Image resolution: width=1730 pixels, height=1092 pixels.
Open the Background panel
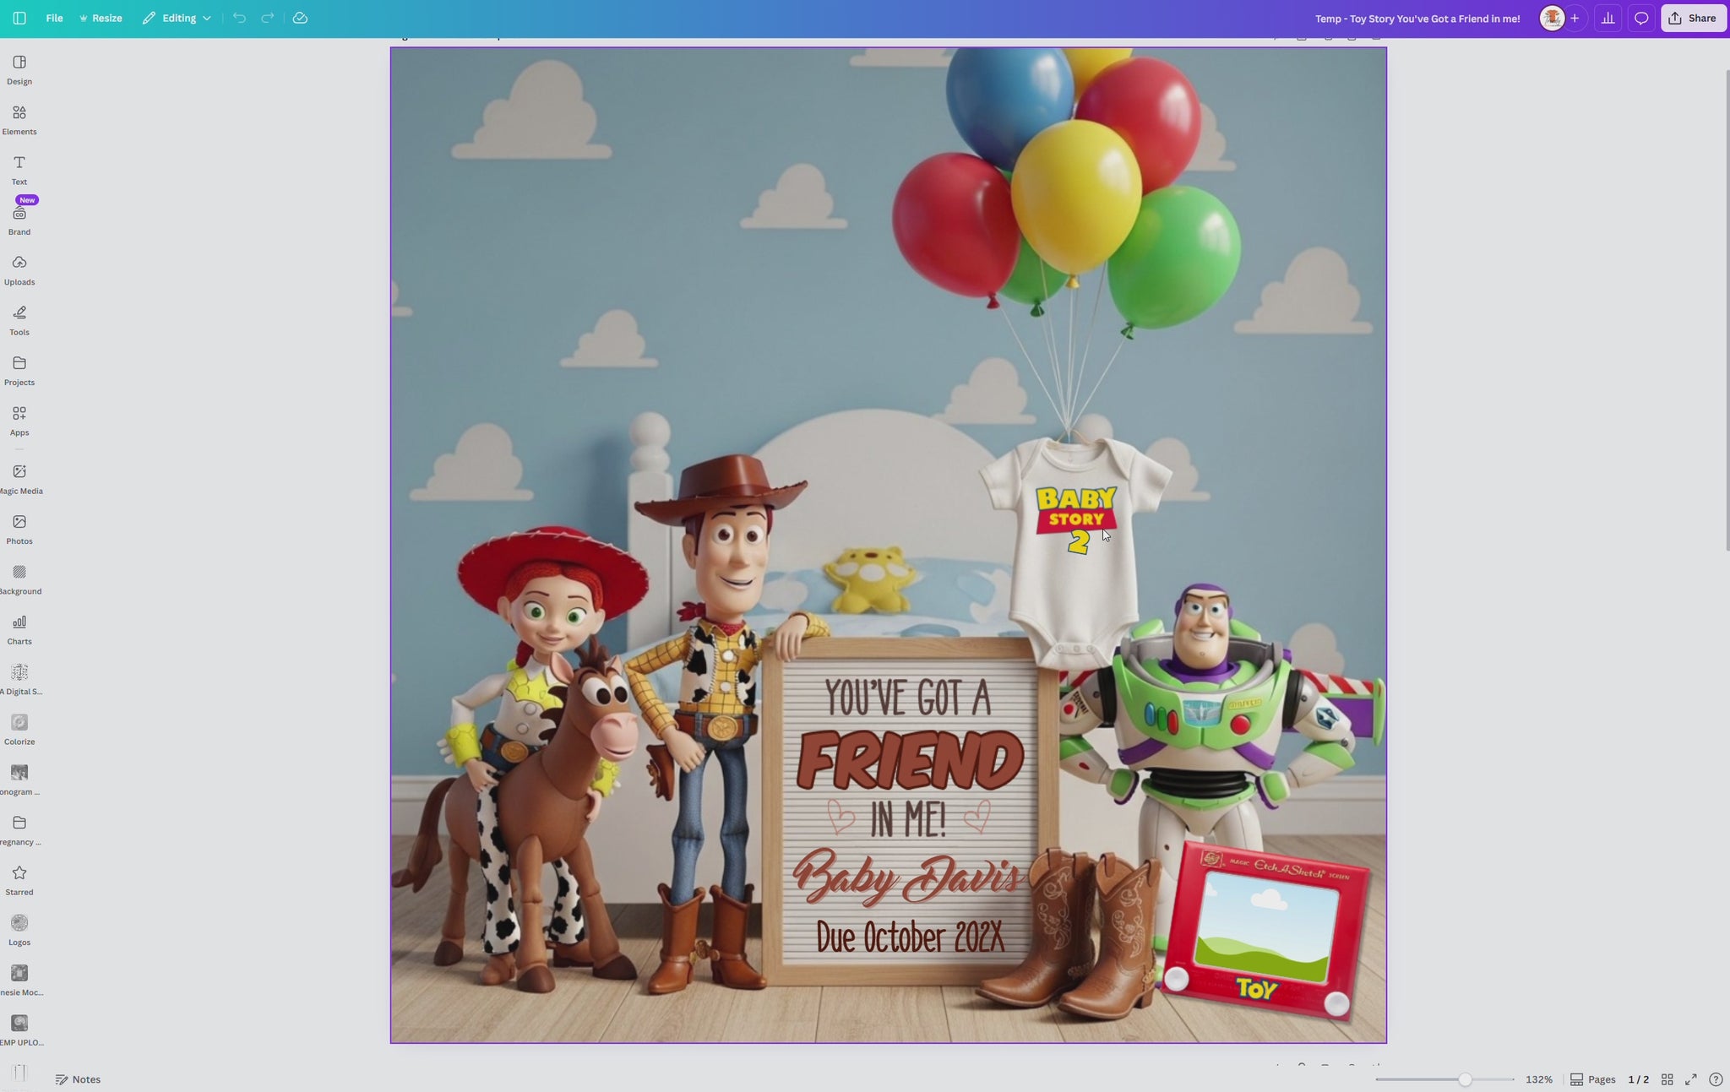click(x=19, y=578)
